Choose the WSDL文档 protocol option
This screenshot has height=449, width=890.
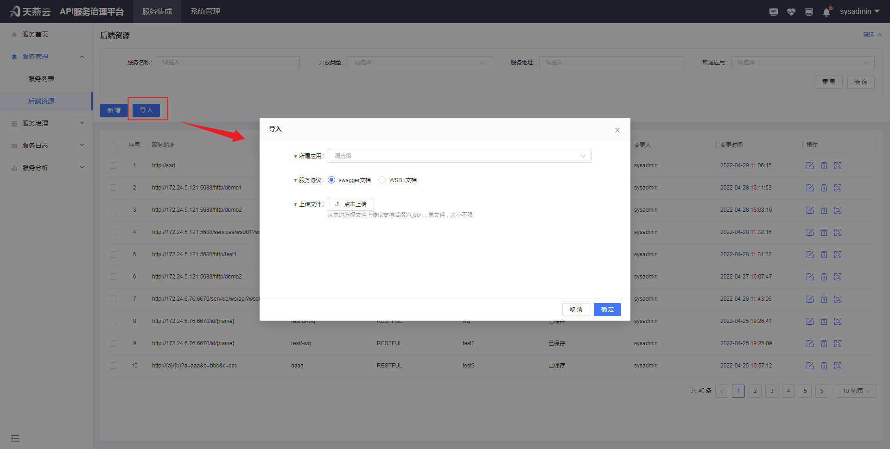[381, 180]
